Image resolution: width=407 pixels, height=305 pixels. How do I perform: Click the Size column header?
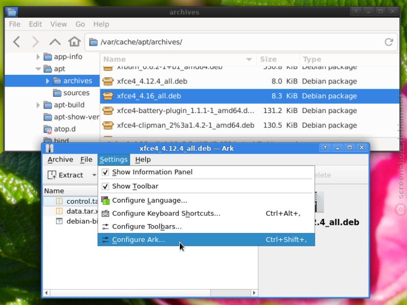point(278,60)
